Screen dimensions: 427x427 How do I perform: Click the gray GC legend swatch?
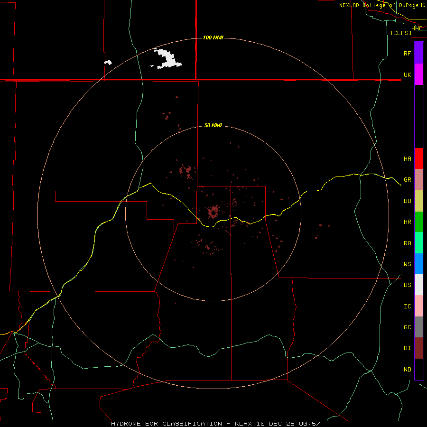pyautogui.click(x=419, y=327)
